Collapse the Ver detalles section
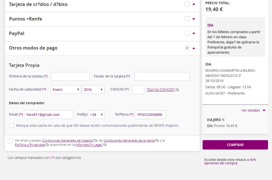Viewport: 272px width, 180px height. [x=253, y=110]
